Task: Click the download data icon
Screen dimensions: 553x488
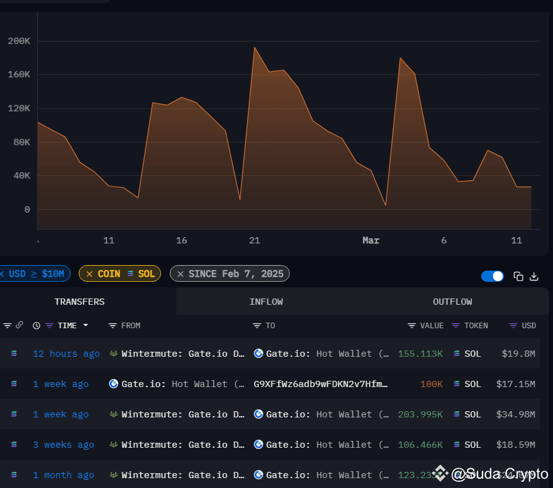Action: 534,276
